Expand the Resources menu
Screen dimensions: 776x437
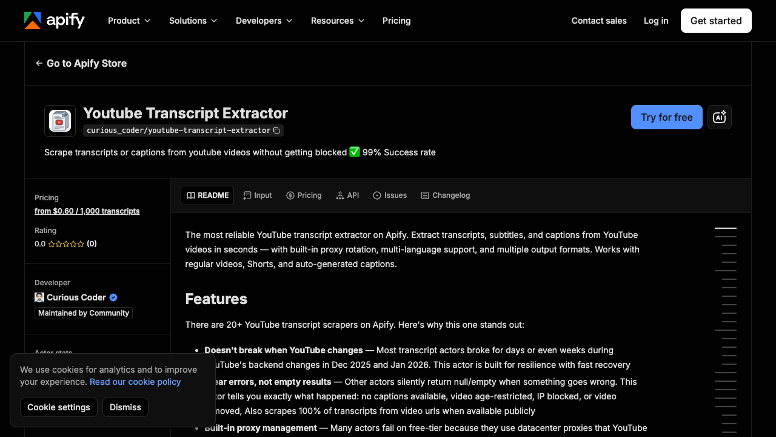(338, 21)
